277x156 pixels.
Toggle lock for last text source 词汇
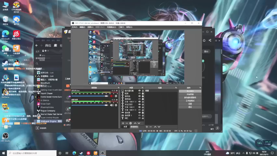[x=143, y=118]
